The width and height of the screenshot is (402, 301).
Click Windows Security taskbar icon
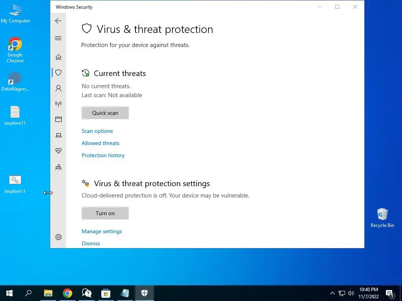click(x=144, y=293)
